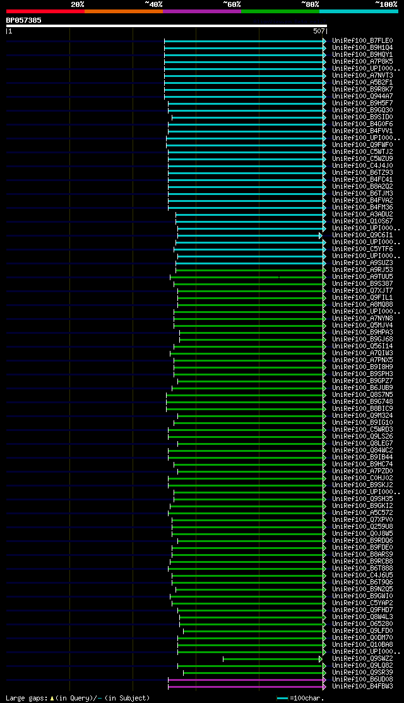Click the short green bar for UniRef100_Q9SWZ2

[273, 659]
